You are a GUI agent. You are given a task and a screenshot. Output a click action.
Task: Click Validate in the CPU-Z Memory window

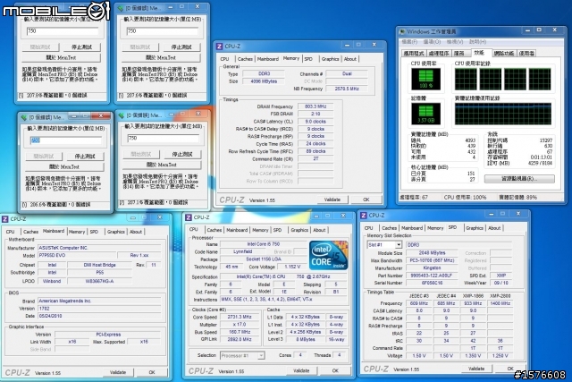[x=332, y=199]
